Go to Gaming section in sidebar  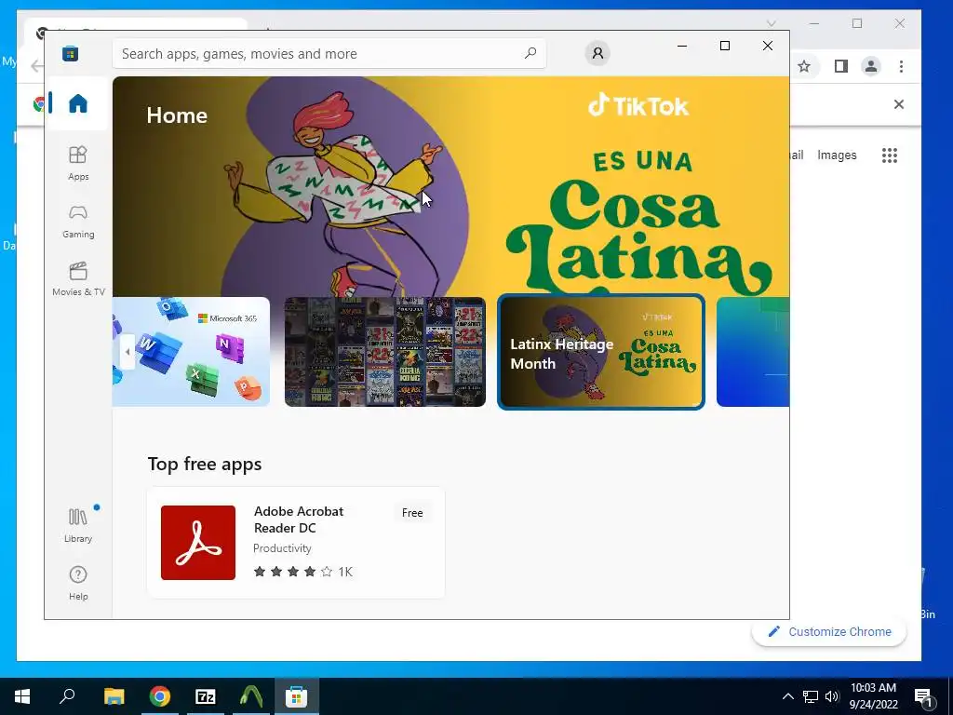tap(78, 222)
